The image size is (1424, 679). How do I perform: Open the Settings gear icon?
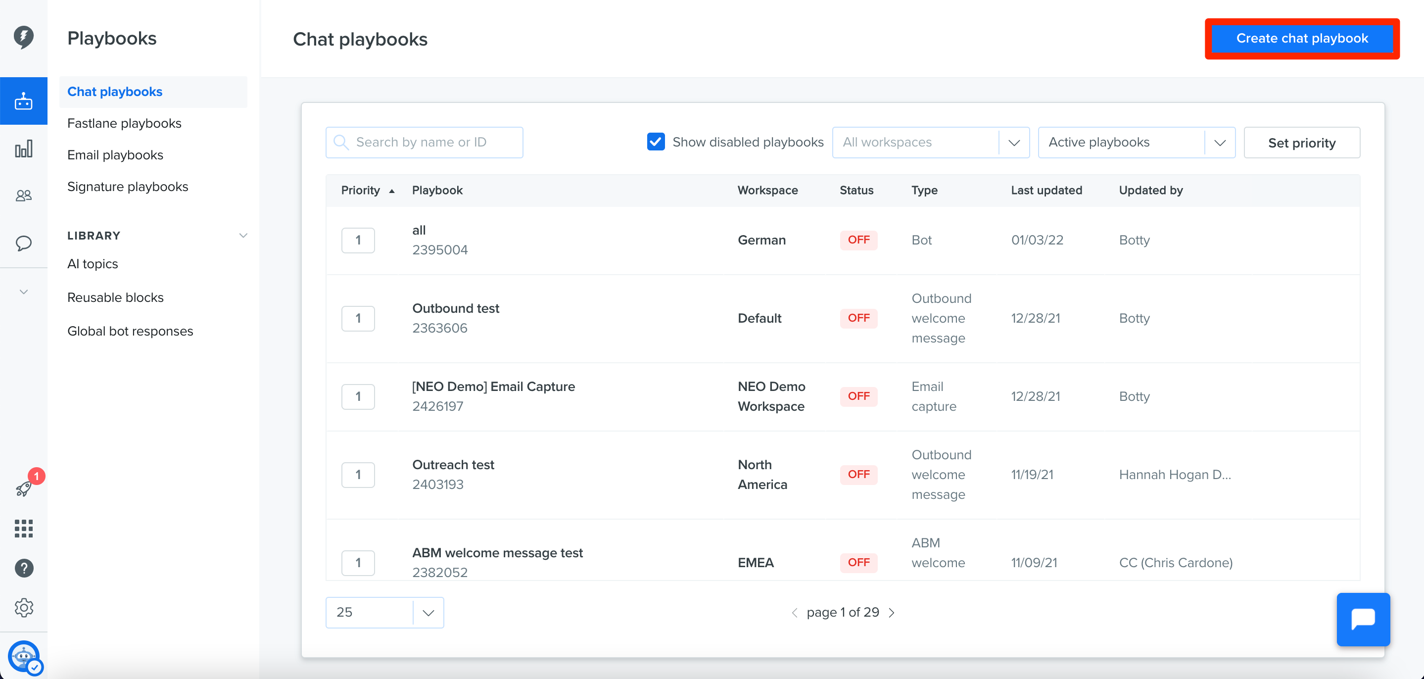[24, 608]
